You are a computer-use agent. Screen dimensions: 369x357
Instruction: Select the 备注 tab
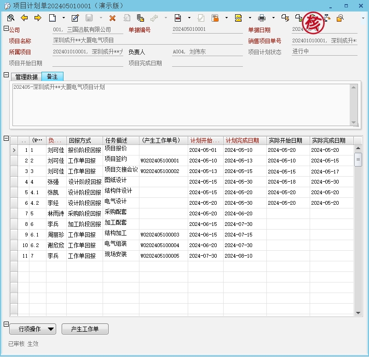(52, 76)
